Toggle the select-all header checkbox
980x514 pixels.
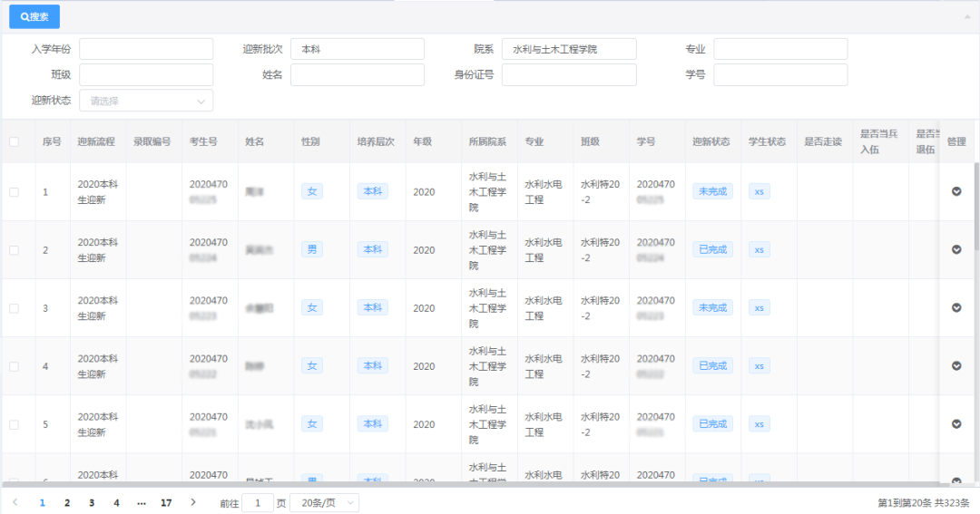14,141
